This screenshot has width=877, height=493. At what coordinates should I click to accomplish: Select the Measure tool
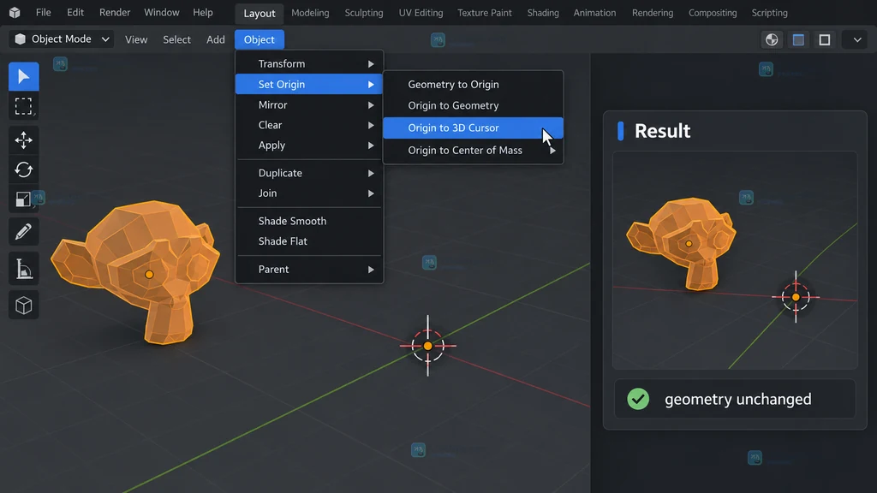(23, 270)
